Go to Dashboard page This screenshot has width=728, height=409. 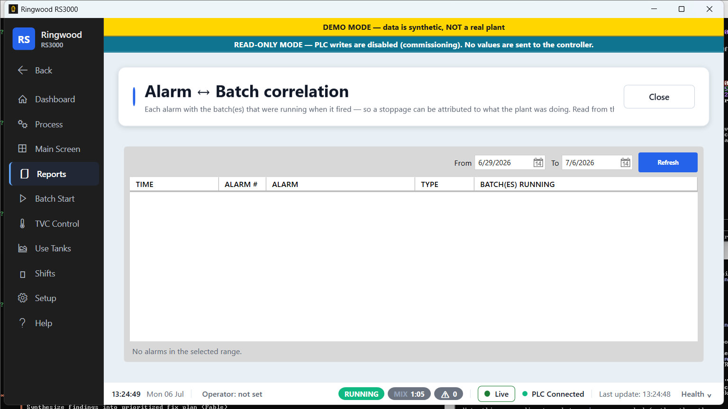click(x=54, y=99)
